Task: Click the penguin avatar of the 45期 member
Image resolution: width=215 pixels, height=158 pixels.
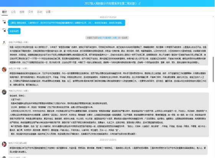Action: coord(4,43)
